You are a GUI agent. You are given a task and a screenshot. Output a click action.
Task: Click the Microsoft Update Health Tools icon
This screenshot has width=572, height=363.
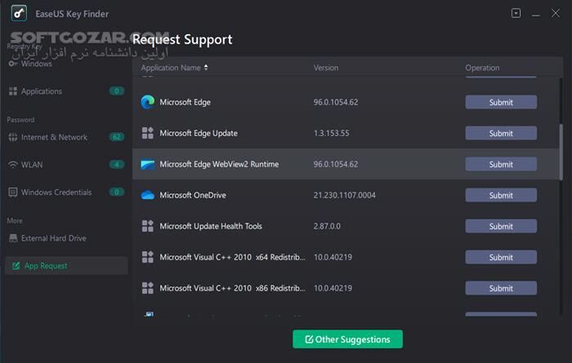[148, 226]
